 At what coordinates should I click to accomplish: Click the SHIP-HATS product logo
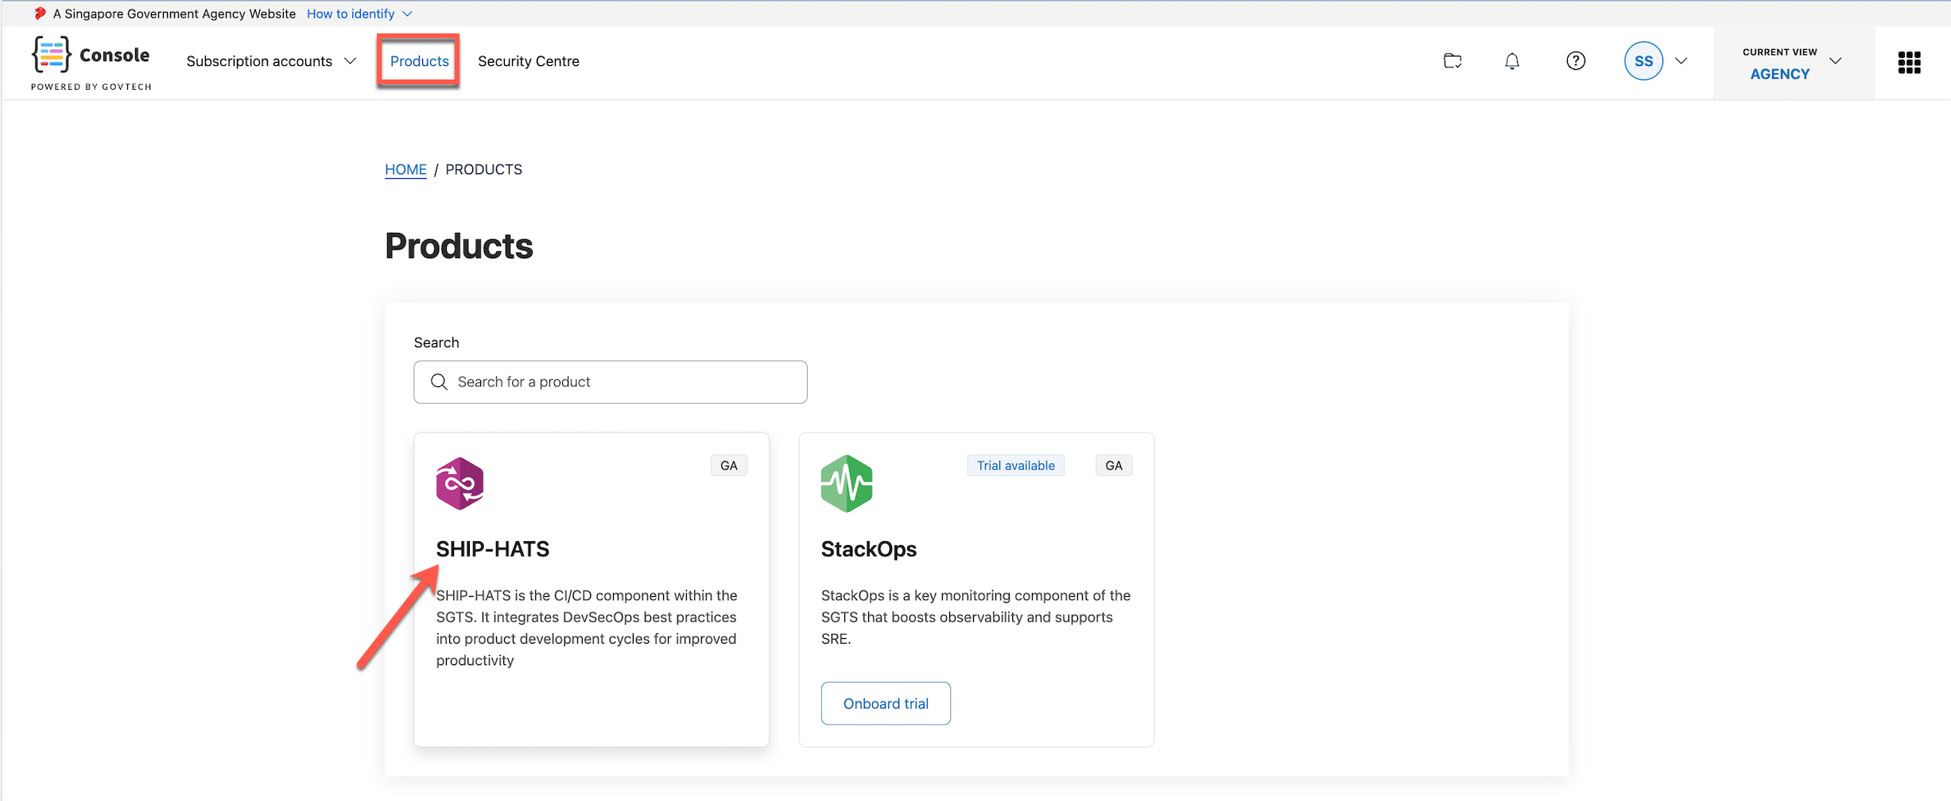pyautogui.click(x=460, y=483)
